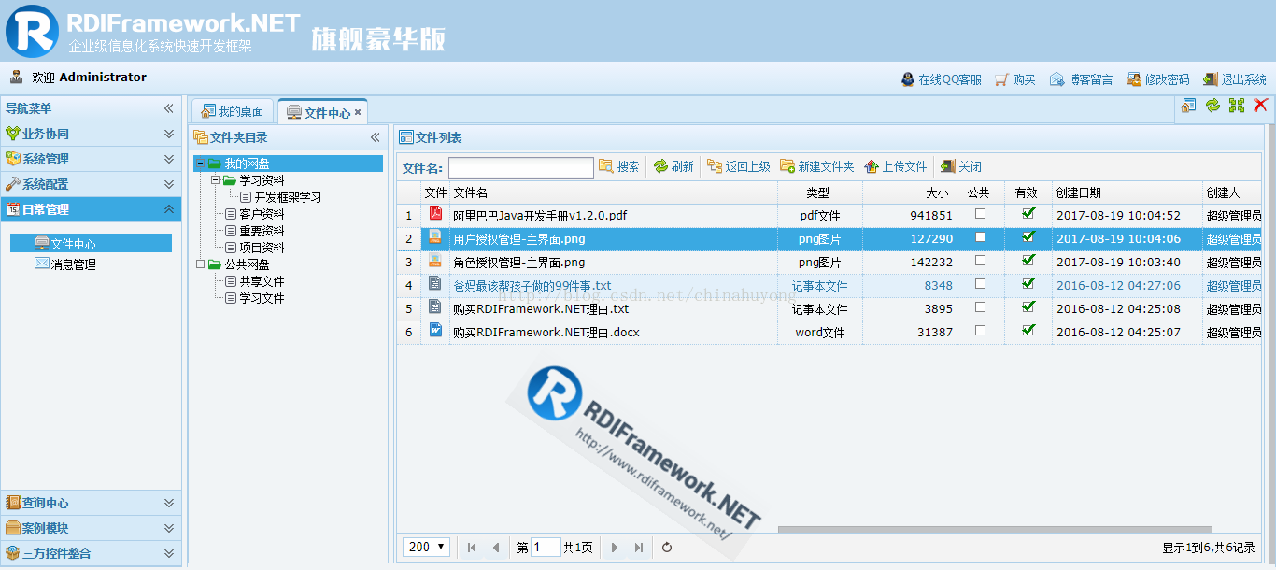Collapse the 导航菜单 navigation panel
Viewport: 1276px width, 570px height.
pos(169,108)
